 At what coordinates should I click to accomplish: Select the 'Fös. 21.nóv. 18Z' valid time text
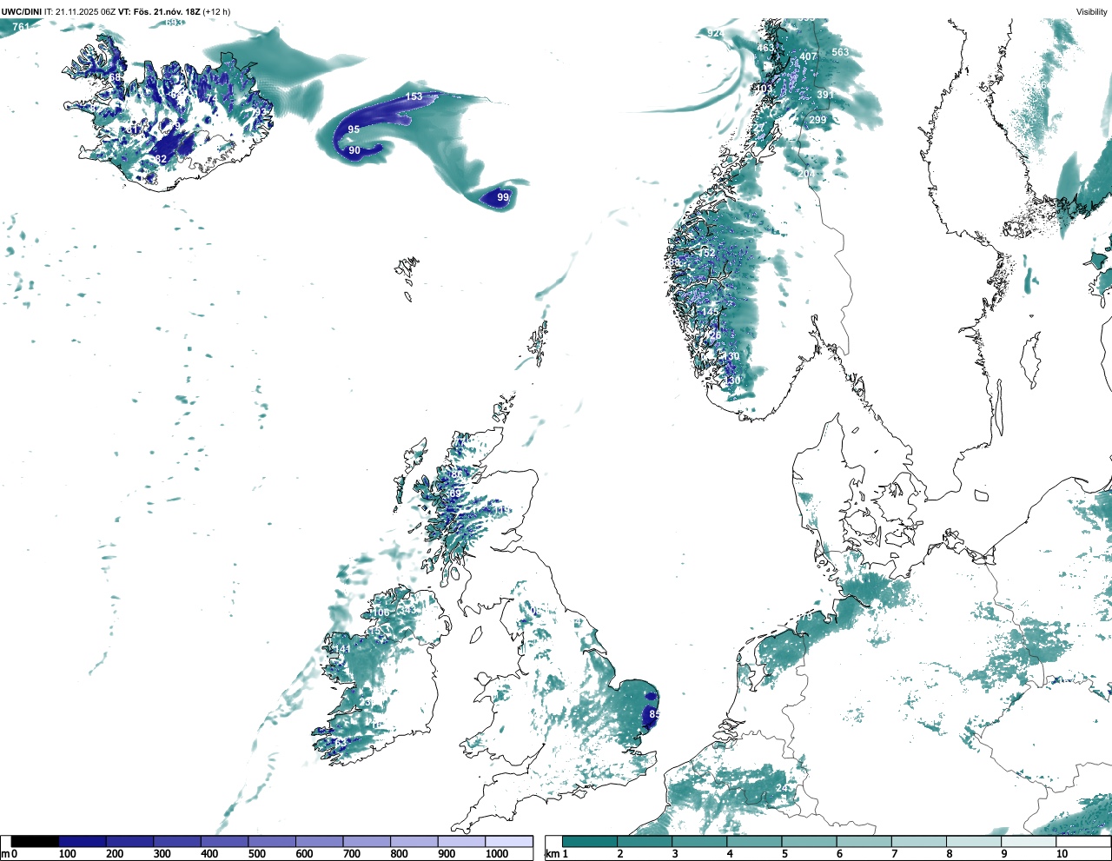[165, 11]
